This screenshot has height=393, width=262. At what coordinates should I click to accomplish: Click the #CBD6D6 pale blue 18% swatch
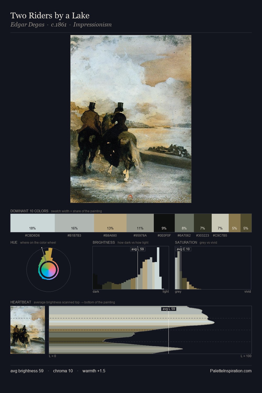pyautogui.click(x=32, y=223)
